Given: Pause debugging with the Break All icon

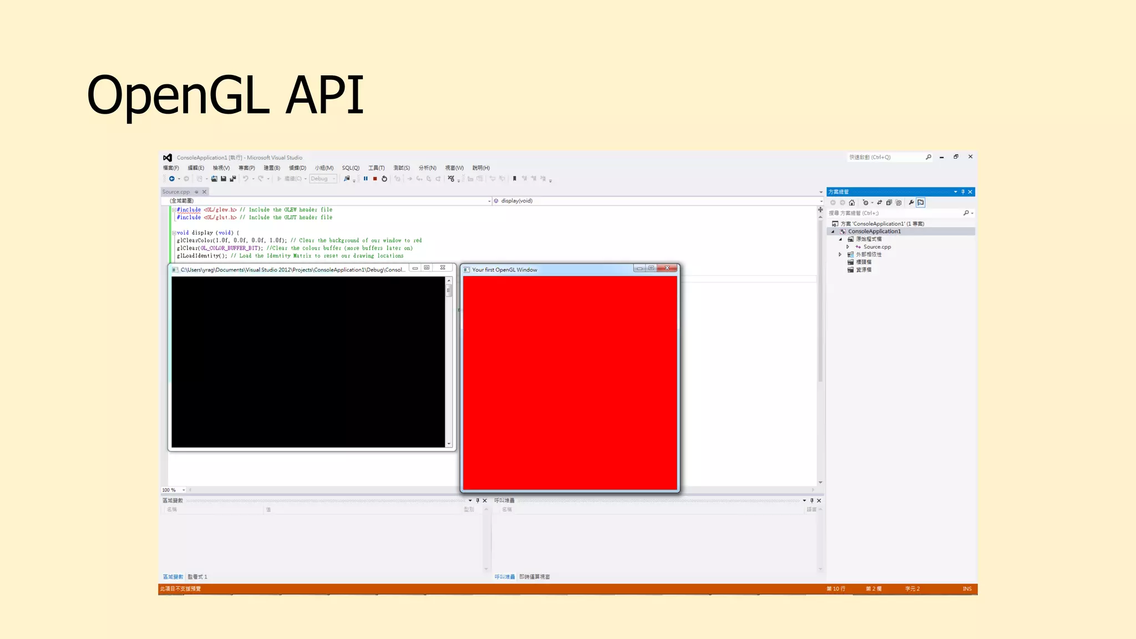Looking at the screenshot, I should (366, 179).
